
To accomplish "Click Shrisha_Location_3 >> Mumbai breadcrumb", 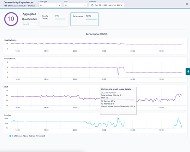I will 22,6.
